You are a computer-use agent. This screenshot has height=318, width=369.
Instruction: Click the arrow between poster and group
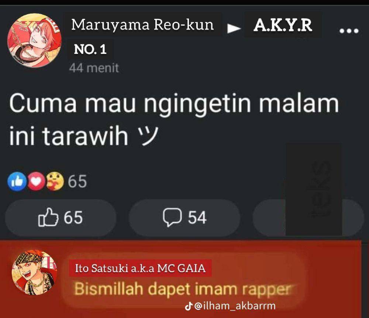point(233,28)
